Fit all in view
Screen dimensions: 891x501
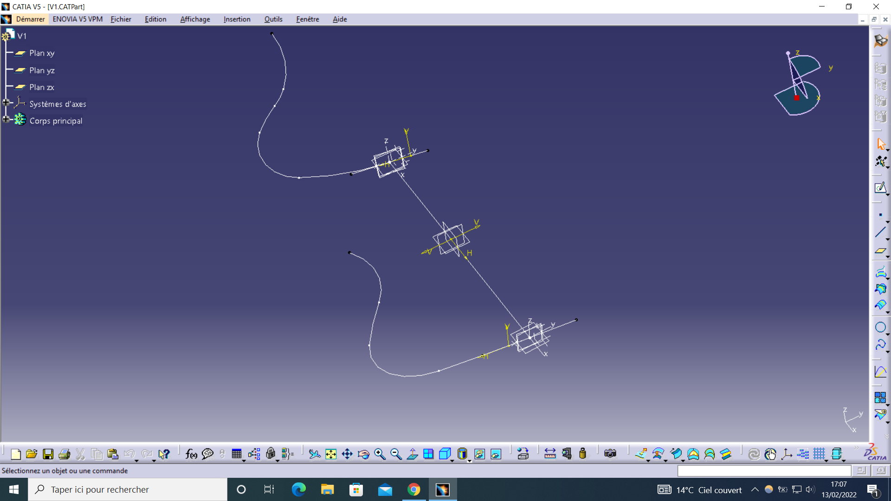click(x=331, y=454)
